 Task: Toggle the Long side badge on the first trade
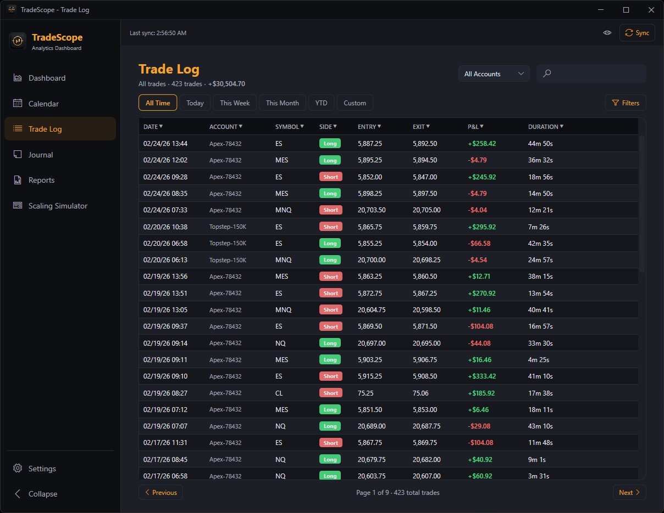tap(330, 143)
